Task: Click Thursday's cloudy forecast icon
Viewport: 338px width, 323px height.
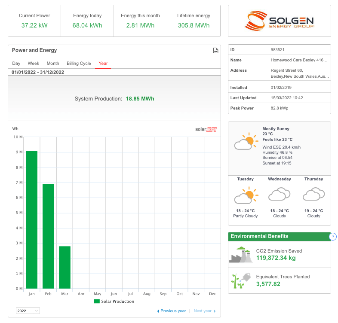Action: click(x=313, y=194)
